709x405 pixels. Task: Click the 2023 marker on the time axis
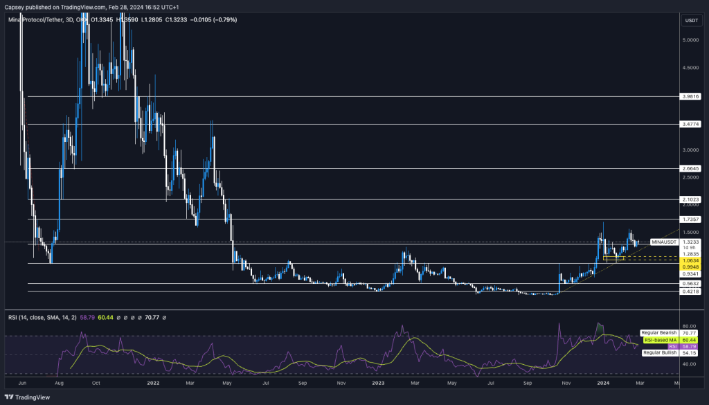coord(377,381)
